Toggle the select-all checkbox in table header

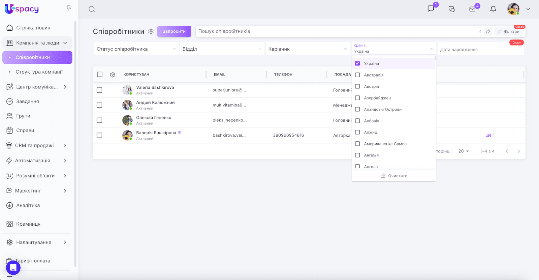(100, 75)
